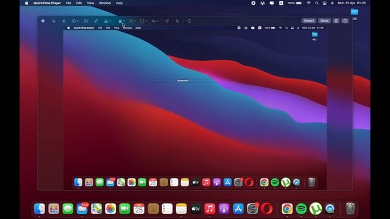This screenshot has height=219, width=390.
Task: Click the input source A icon in menu bar
Action: pos(281,3)
